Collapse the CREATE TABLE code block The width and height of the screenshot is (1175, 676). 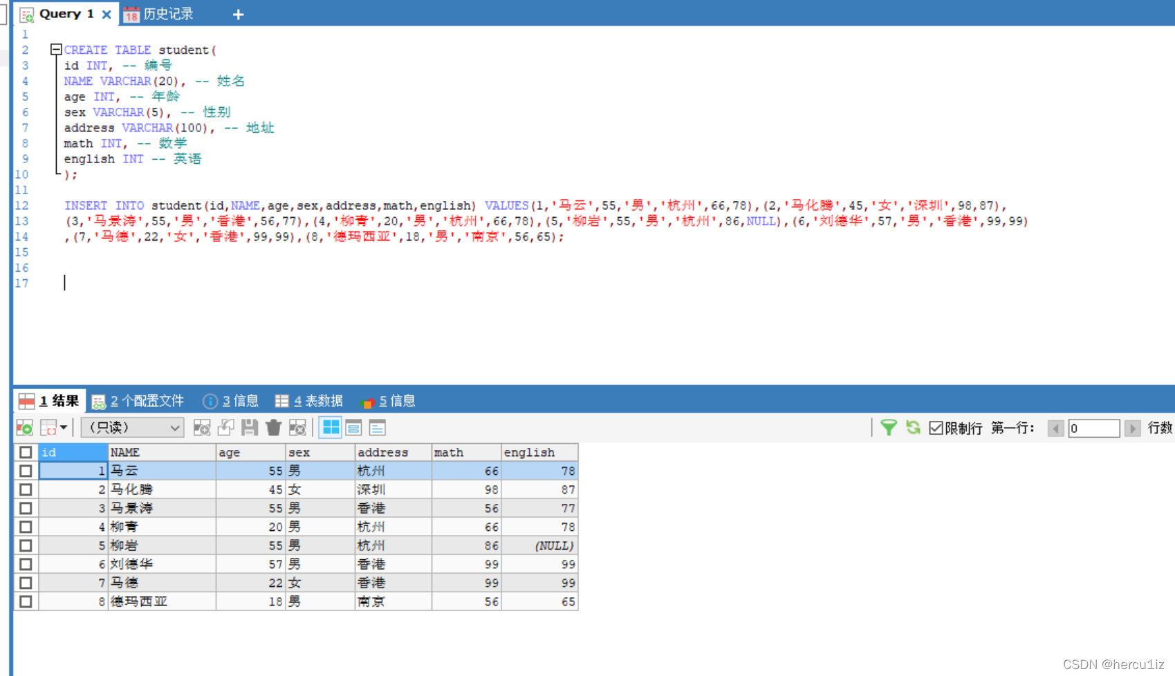tap(56, 50)
